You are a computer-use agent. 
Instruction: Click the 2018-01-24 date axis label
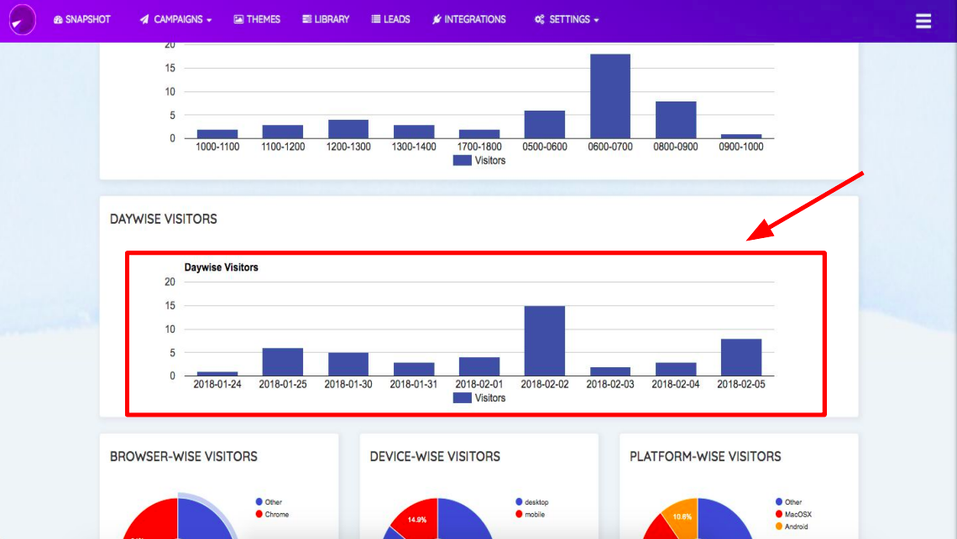[x=217, y=384]
